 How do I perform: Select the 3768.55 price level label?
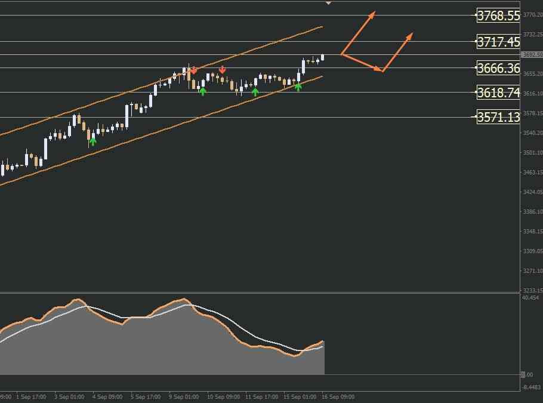498,16
